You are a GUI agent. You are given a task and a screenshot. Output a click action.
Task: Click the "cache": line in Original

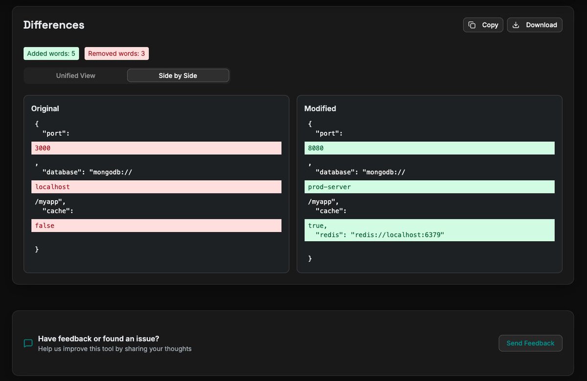pyautogui.click(x=58, y=211)
